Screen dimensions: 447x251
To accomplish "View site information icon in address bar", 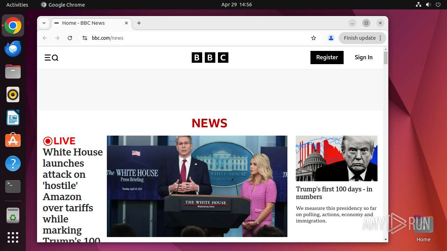I will [x=85, y=38].
